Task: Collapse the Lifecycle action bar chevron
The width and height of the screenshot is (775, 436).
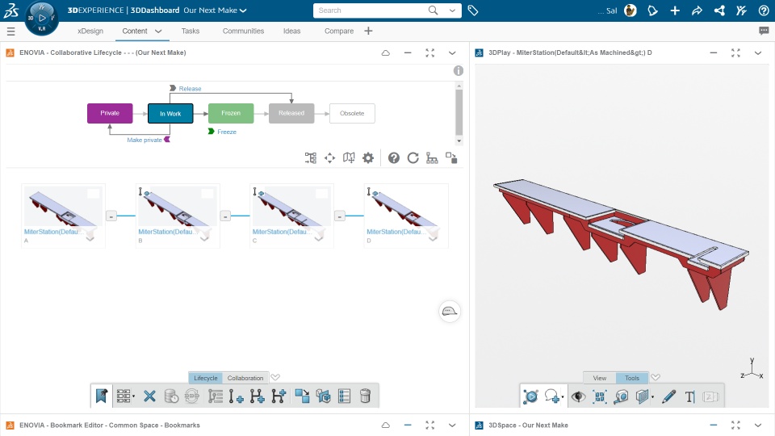Action: click(275, 378)
